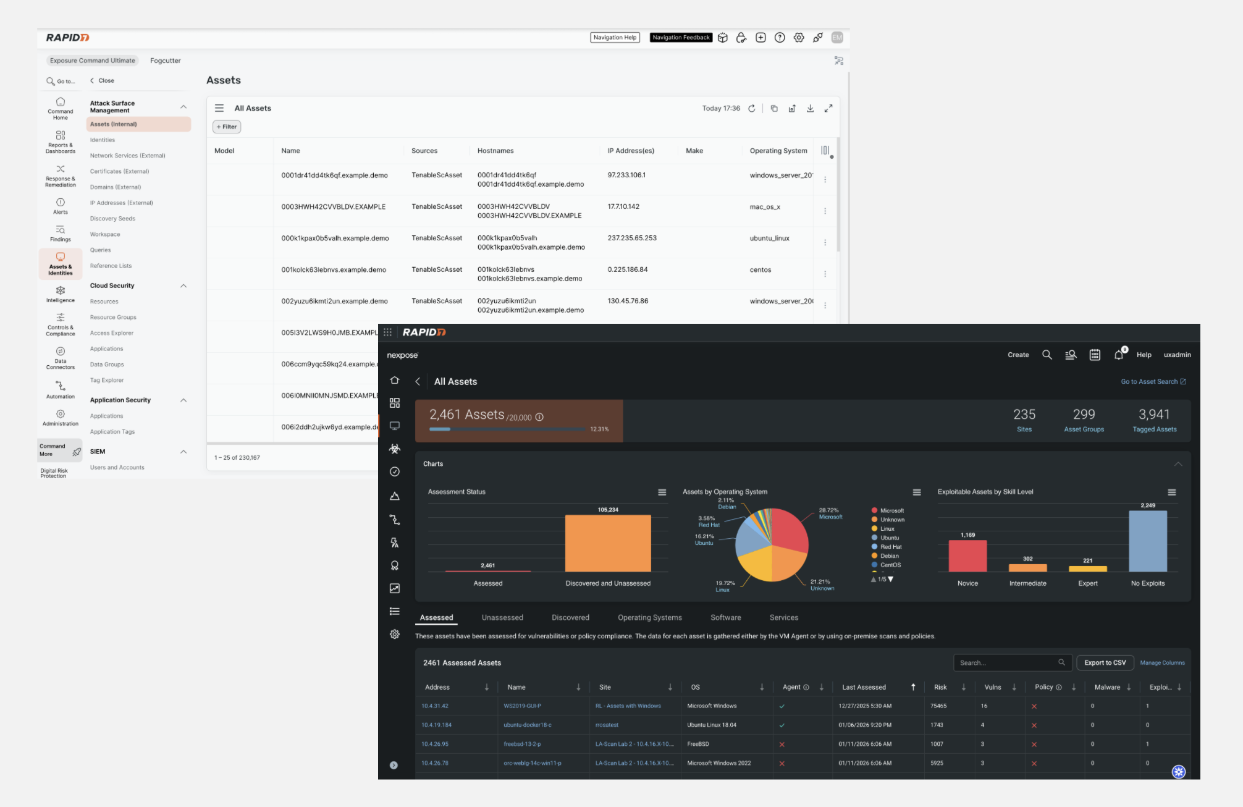Open the Go to Asset Search link
The image size is (1243, 807).
[1153, 381]
